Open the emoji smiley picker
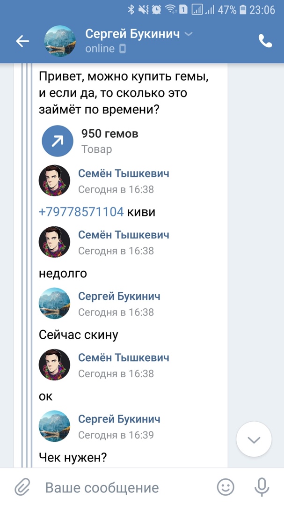 [226, 487]
